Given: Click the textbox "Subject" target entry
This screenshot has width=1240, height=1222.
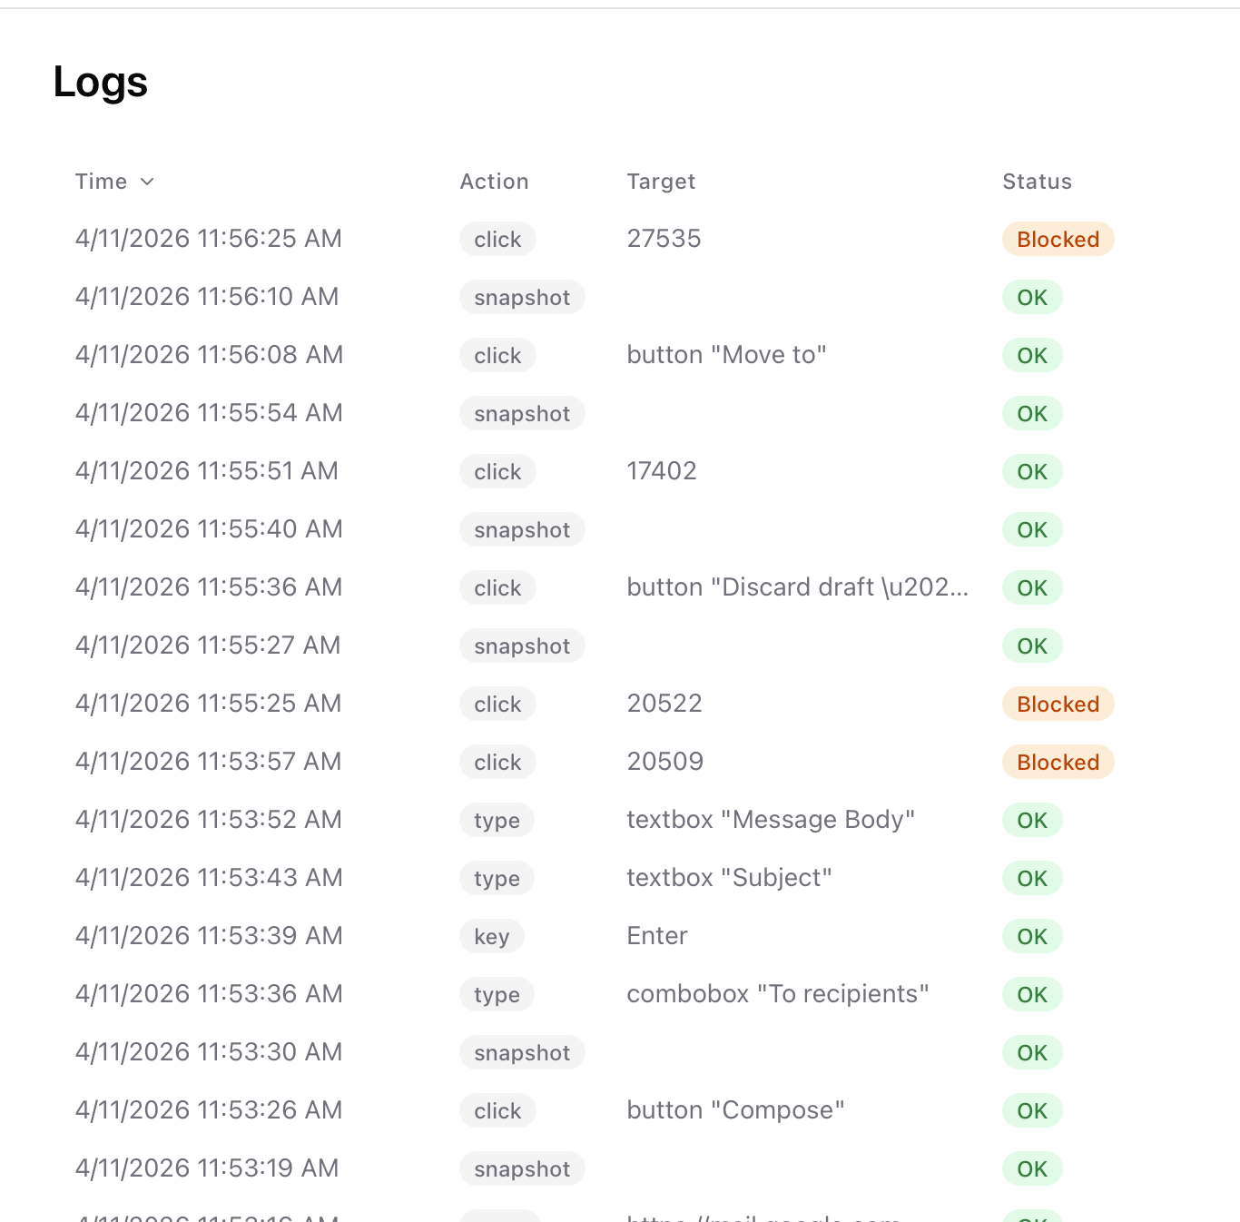Looking at the screenshot, I should (x=729, y=877).
